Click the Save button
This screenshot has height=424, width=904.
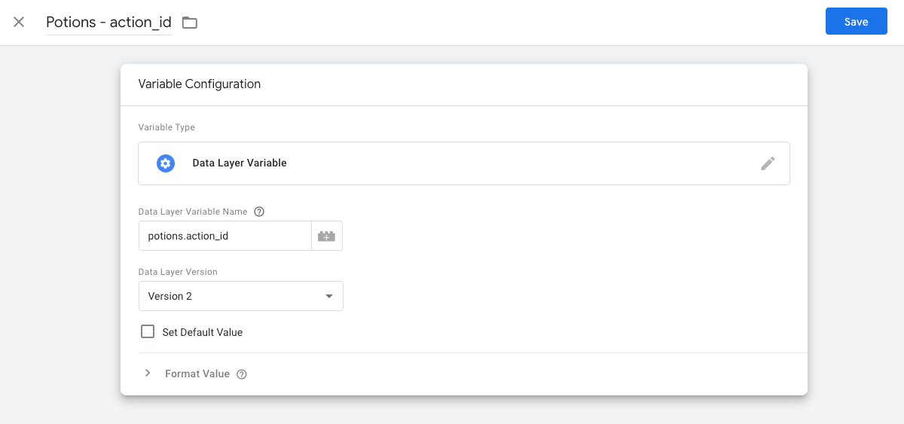click(x=856, y=22)
